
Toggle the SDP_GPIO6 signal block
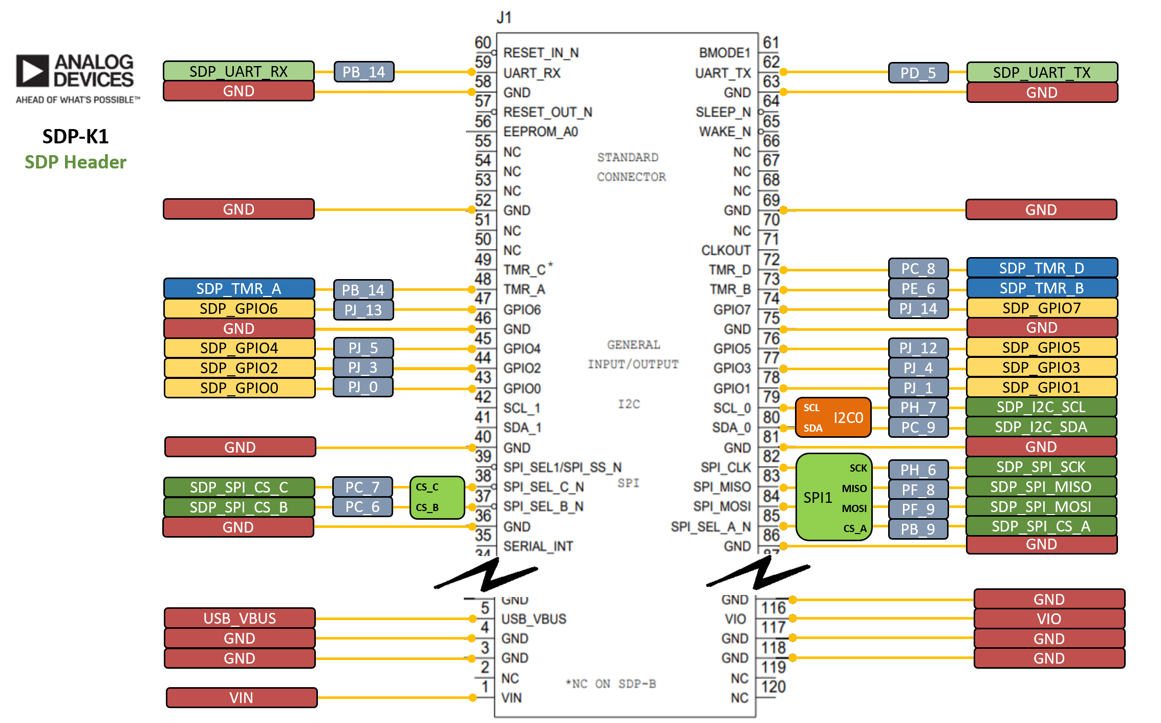coord(239,309)
